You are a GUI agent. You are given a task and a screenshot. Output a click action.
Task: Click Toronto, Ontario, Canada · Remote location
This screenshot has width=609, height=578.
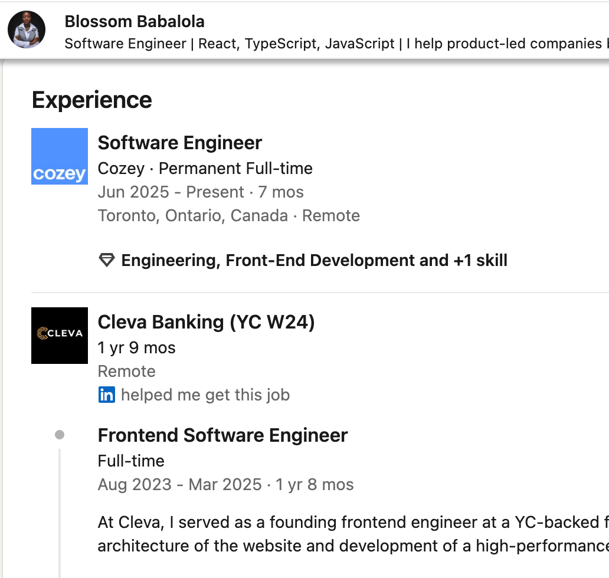tap(228, 215)
